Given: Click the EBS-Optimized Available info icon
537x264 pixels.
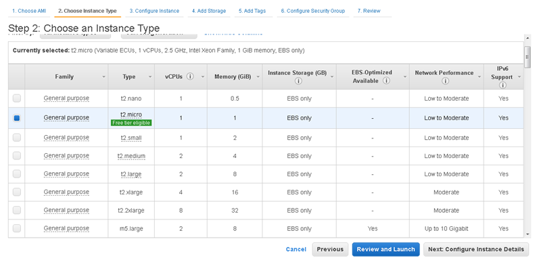Looking at the screenshot, I should coord(386,81).
